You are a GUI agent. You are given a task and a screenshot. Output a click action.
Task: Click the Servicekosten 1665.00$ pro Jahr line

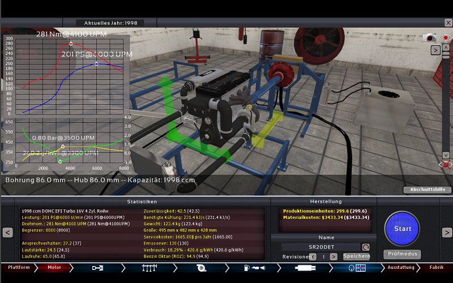point(188,237)
